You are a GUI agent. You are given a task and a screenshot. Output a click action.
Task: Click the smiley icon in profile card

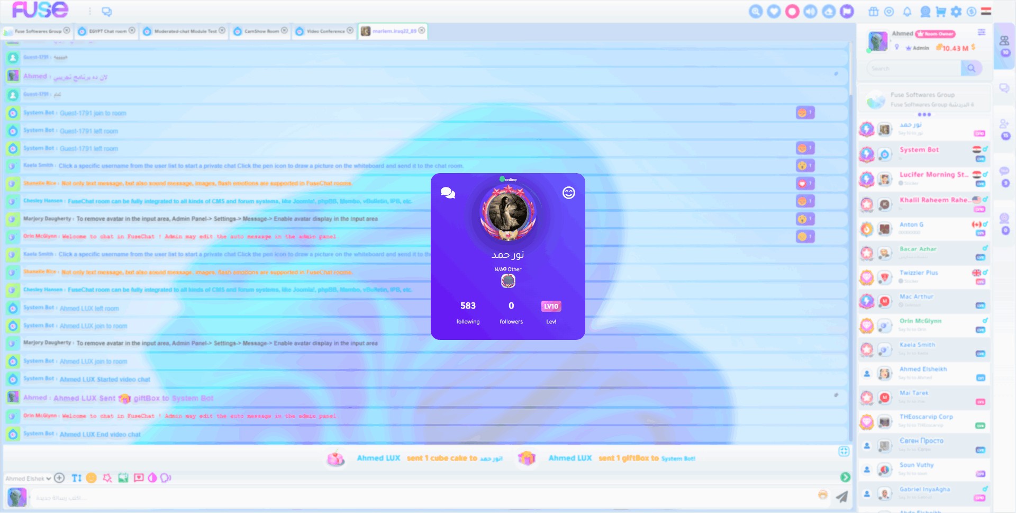point(569,193)
